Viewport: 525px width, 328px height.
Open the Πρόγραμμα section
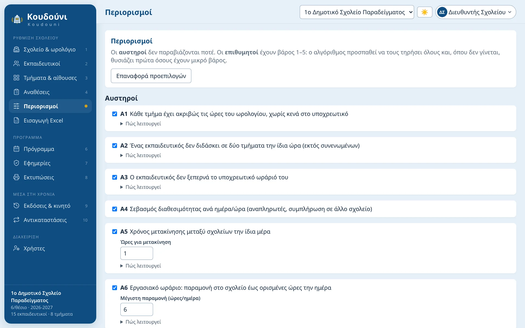point(50,149)
